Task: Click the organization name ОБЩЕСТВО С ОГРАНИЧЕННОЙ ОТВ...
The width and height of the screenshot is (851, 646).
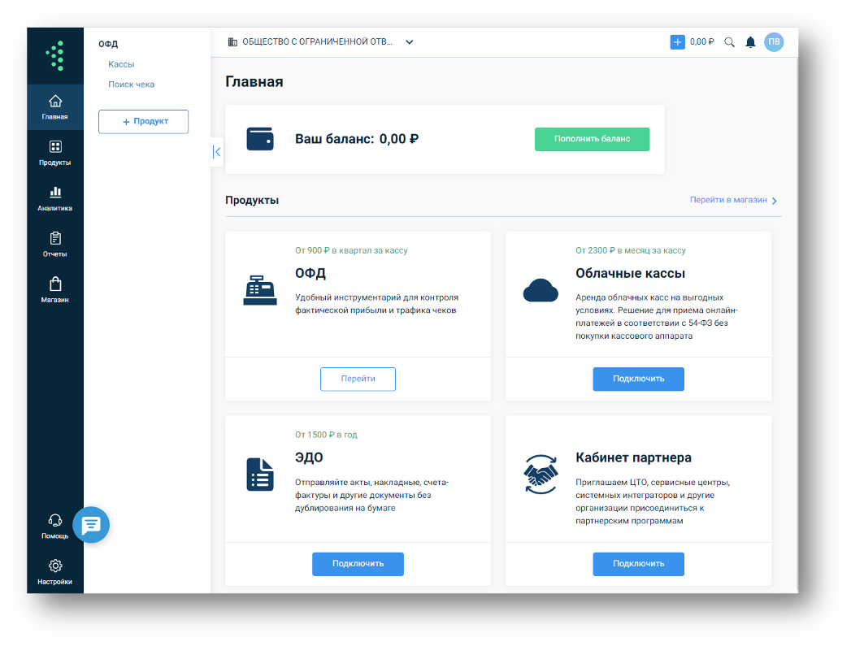Action: pyautogui.click(x=318, y=41)
